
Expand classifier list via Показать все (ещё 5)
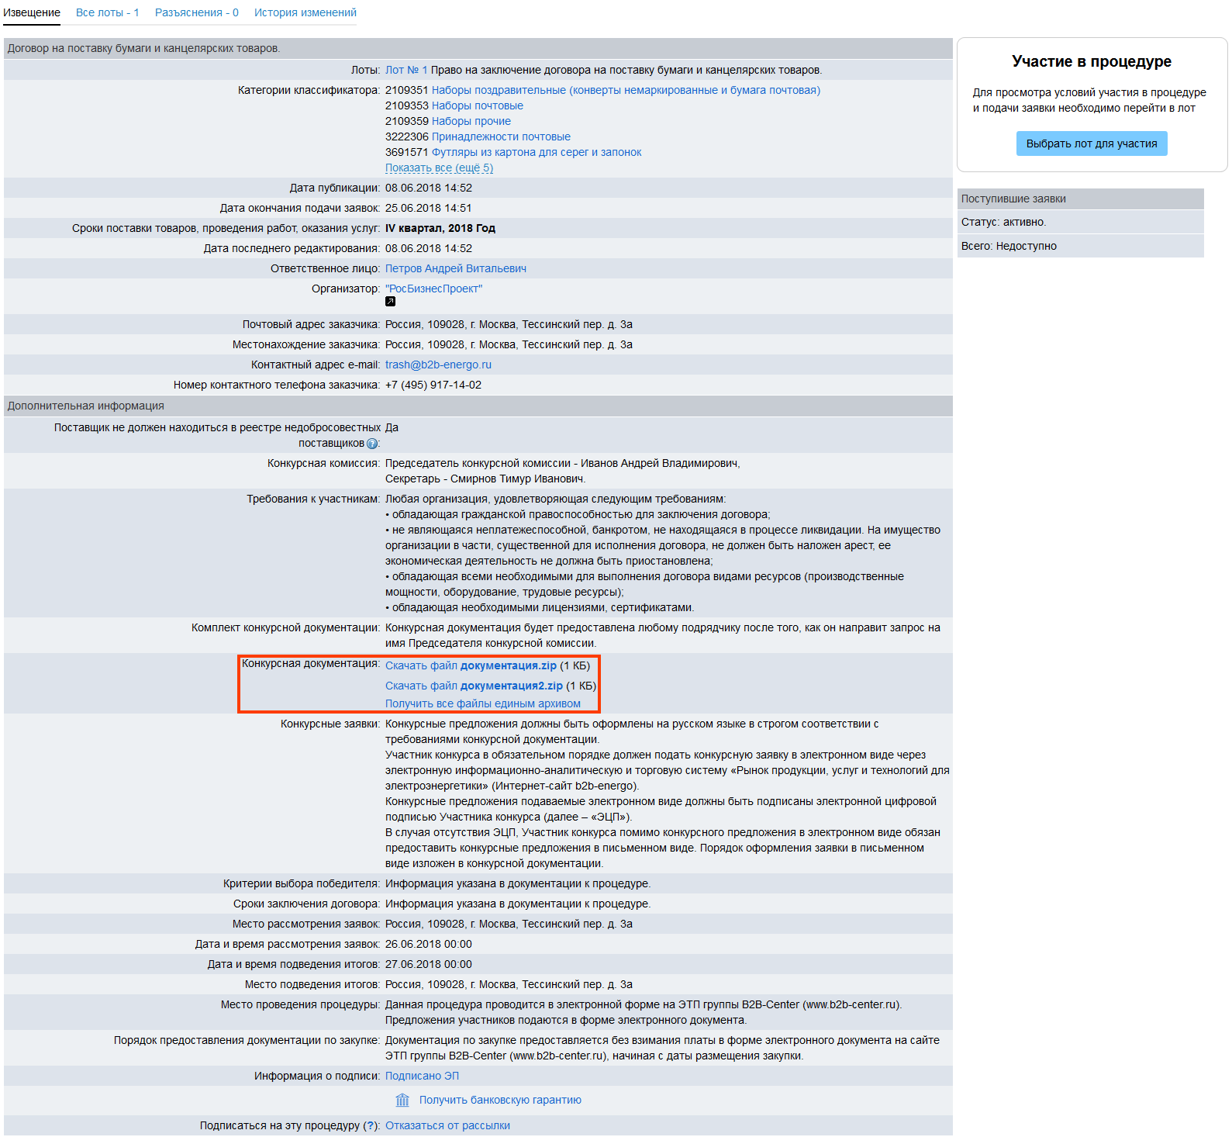click(439, 168)
